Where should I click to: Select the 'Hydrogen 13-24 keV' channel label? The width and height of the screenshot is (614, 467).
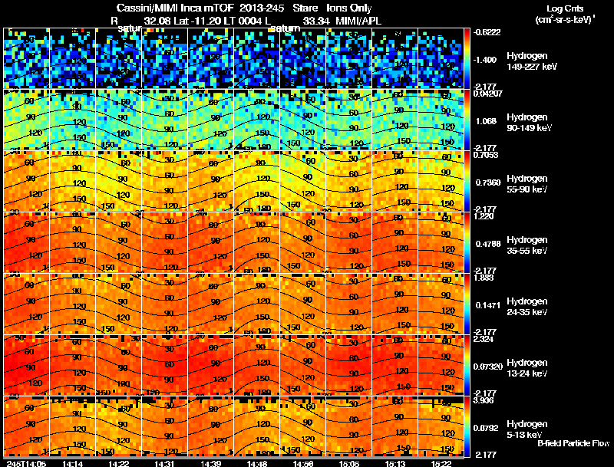(x=527, y=368)
